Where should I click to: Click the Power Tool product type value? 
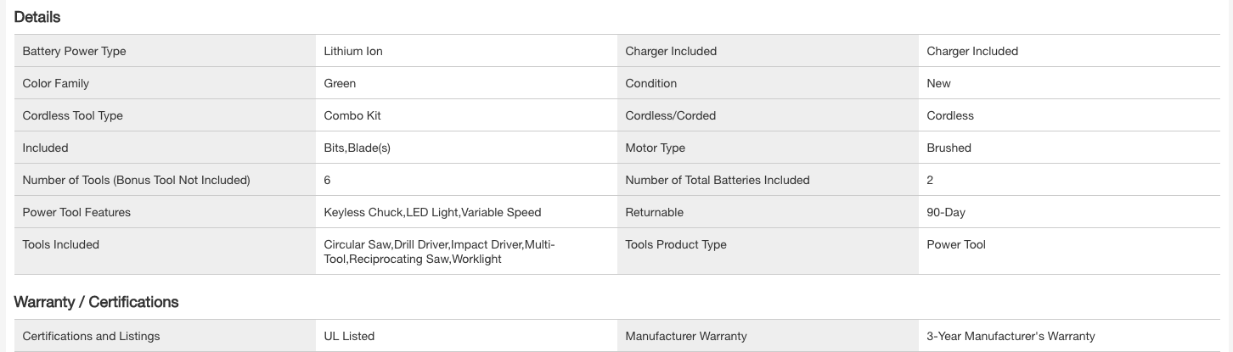(x=956, y=244)
